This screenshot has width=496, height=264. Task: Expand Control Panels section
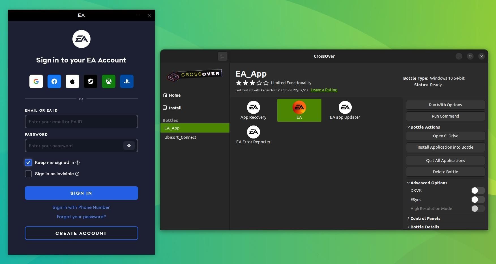(425, 218)
